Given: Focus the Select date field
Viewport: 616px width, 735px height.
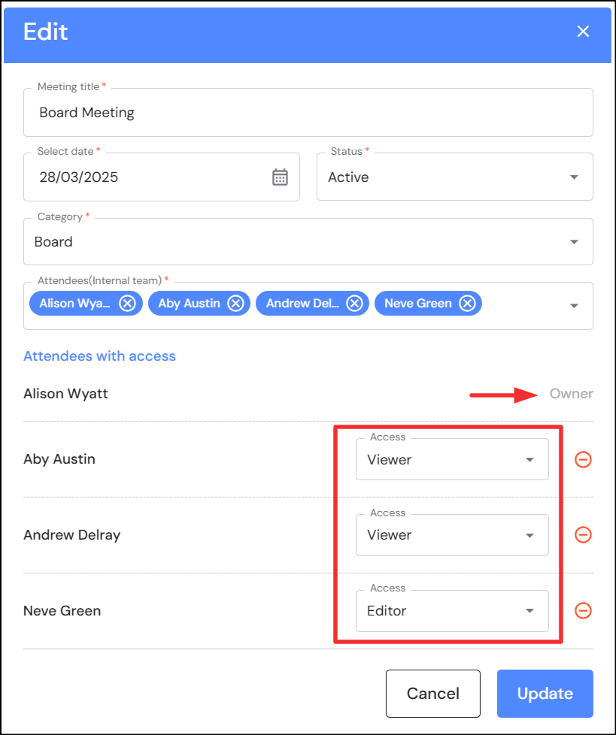Looking at the screenshot, I should click(150, 177).
